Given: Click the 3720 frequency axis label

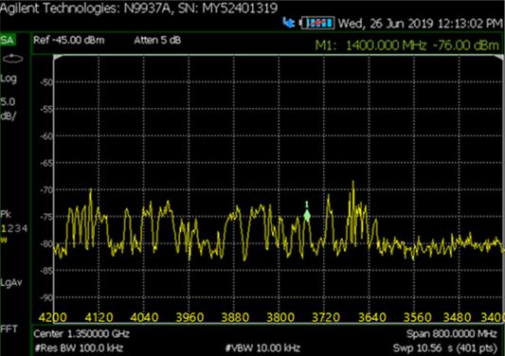Looking at the screenshot, I should pos(326,318).
